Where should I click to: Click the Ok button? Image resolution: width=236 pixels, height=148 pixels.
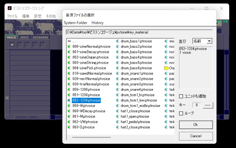click(196, 125)
